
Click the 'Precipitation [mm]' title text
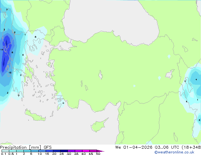pyautogui.click(x=20, y=147)
